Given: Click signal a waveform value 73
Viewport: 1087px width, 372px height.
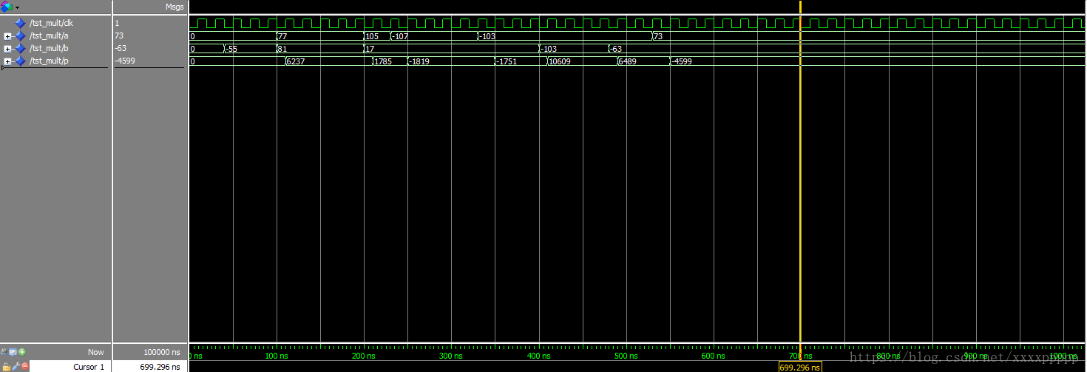Looking at the screenshot, I should (x=657, y=35).
